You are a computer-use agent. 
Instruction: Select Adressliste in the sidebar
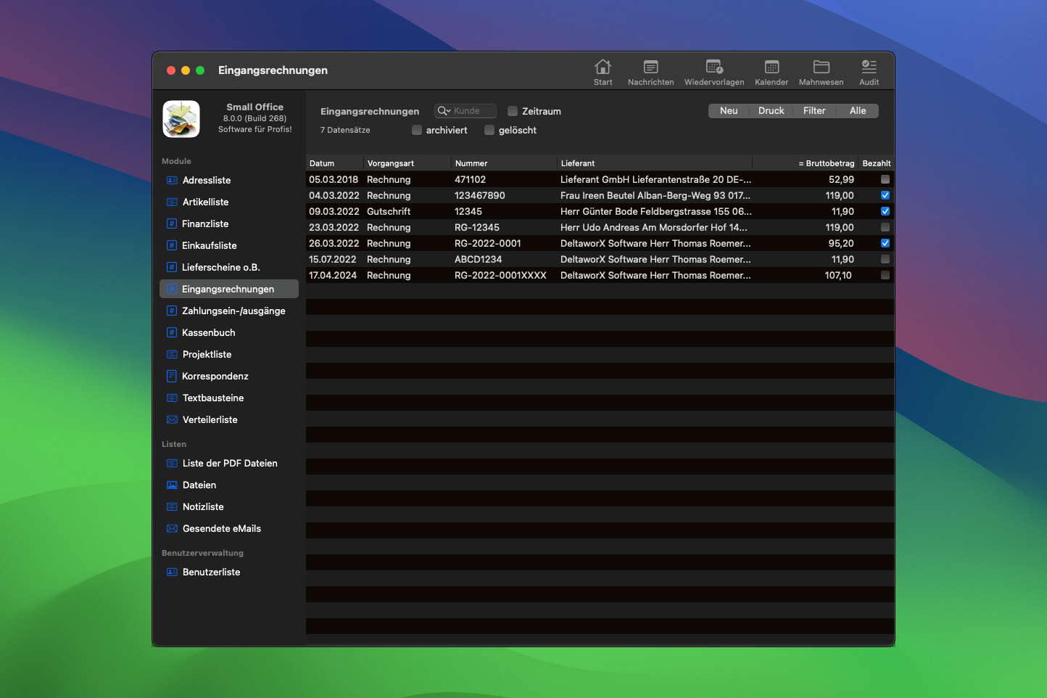(x=207, y=180)
